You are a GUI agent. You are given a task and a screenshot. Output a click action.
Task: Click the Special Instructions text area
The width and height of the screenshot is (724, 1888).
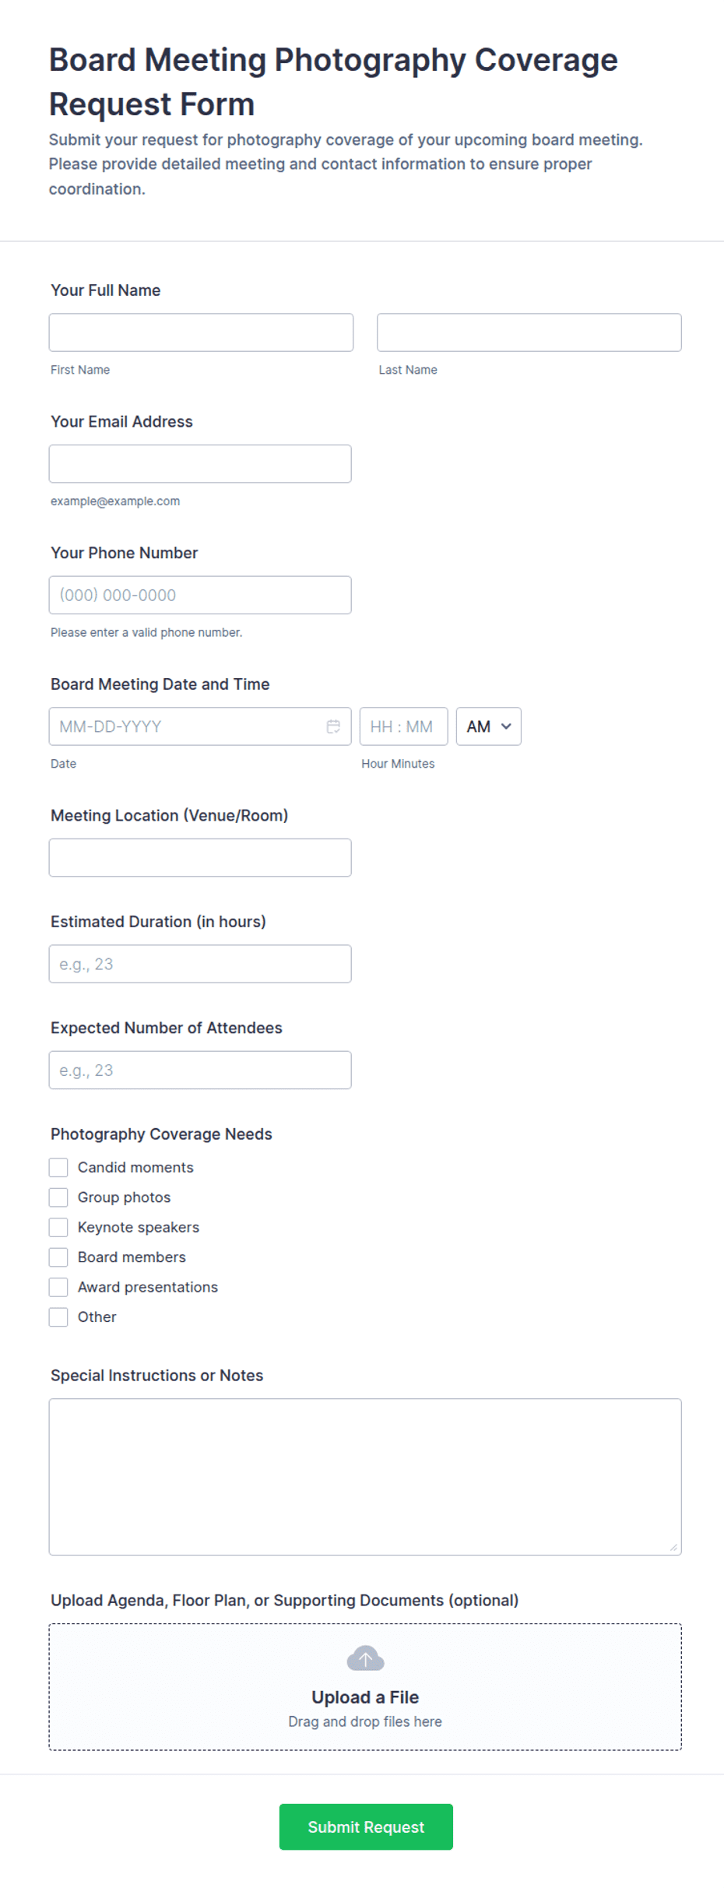365,1477
